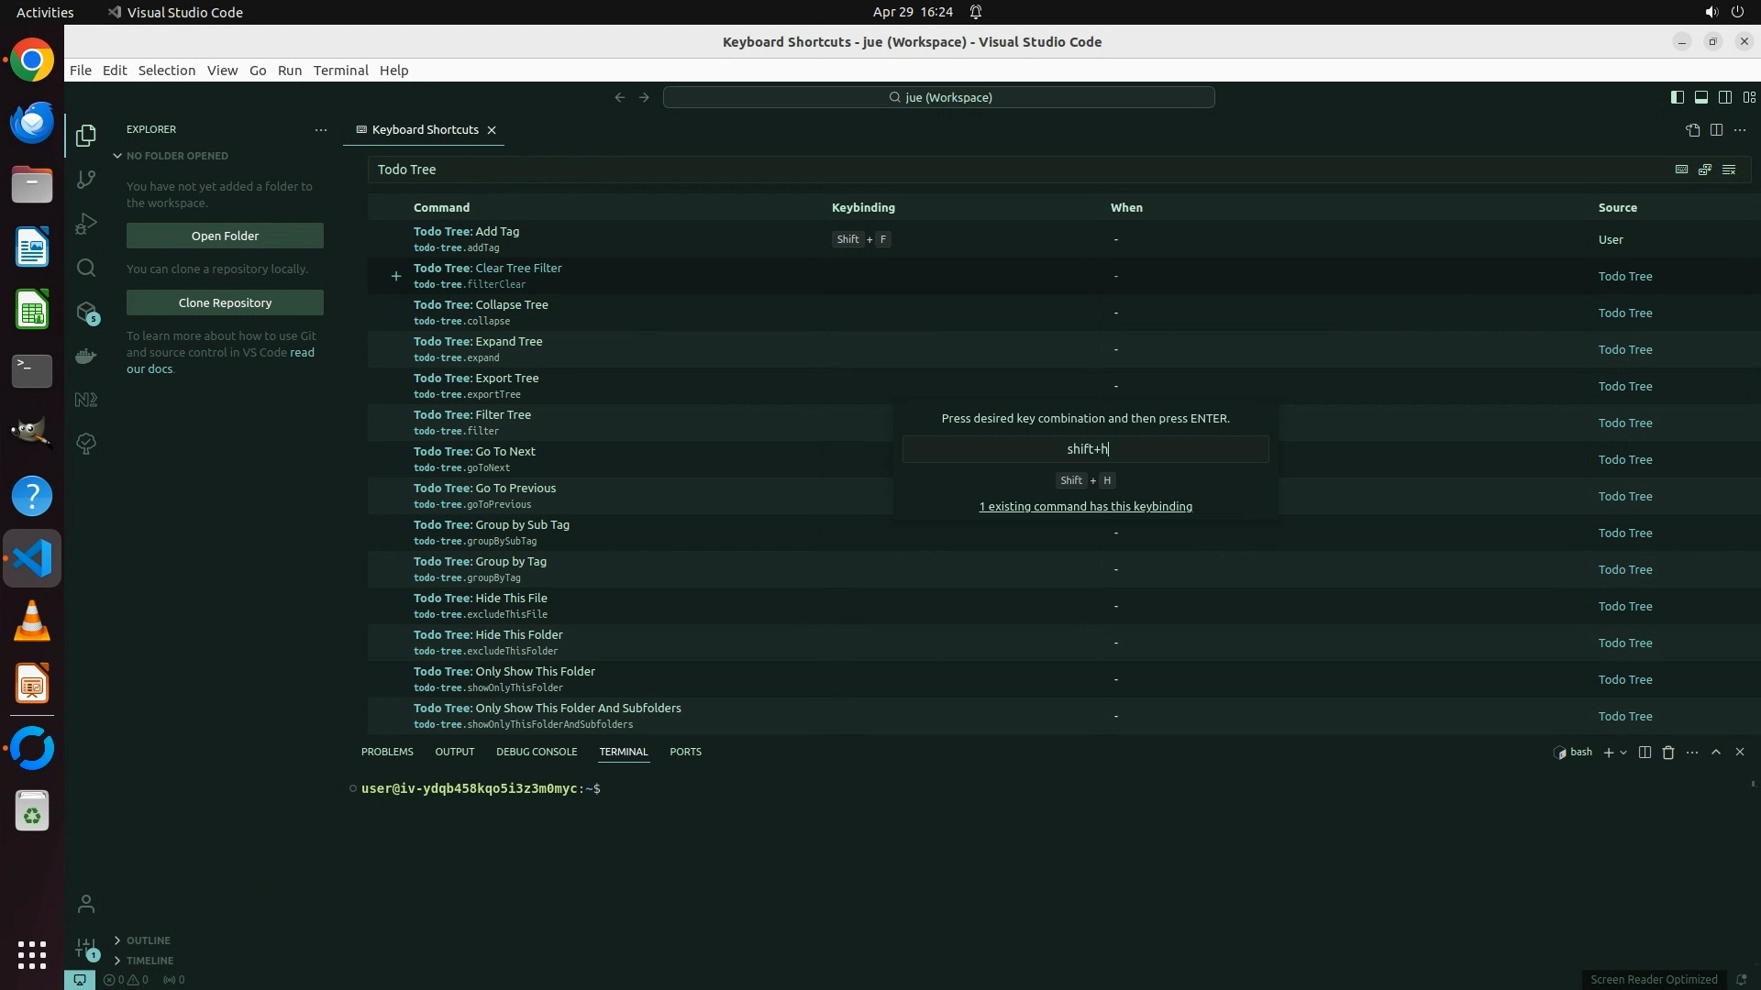Toggle the bottom panel visibility
1761x990 pixels.
coord(1700,97)
